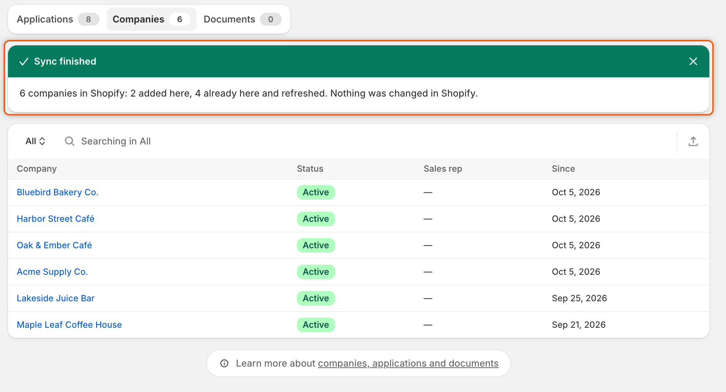The width and height of the screenshot is (726, 392).
Task: Click the Sep 25, 2026 date
Action: click(579, 298)
